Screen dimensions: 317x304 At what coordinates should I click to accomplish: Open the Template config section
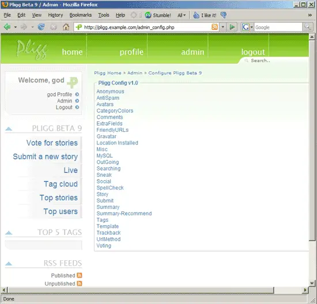[108, 226]
